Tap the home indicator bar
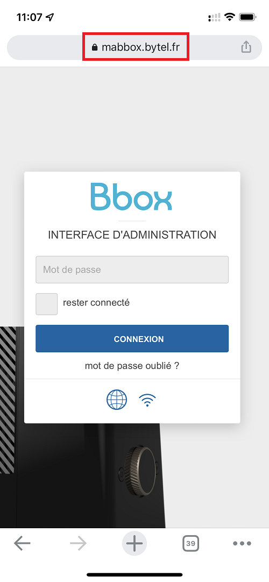Viewport: 269px width, 582px height. pos(134,574)
